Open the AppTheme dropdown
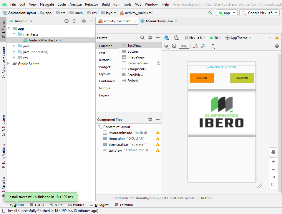This screenshot has width=282, height=214. pyautogui.click(x=238, y=38)
